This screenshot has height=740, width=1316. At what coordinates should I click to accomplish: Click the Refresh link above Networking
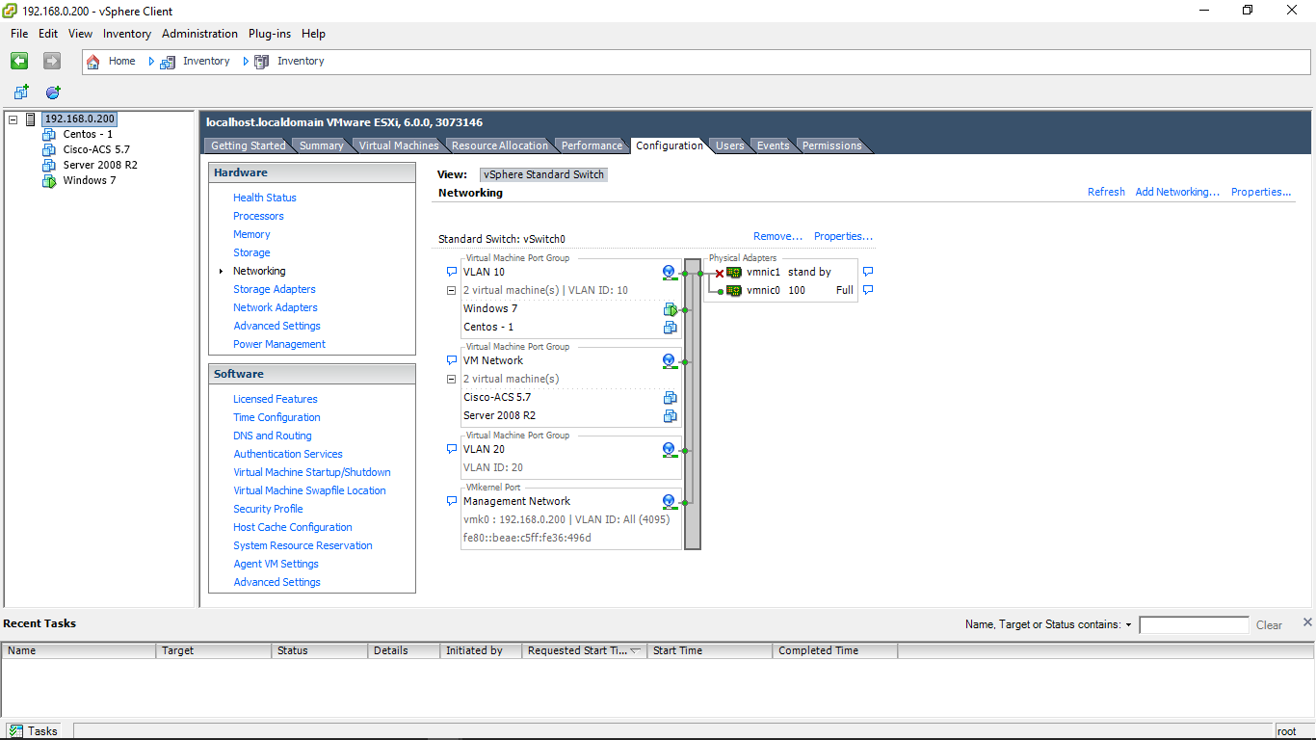tap(1106, 192)
